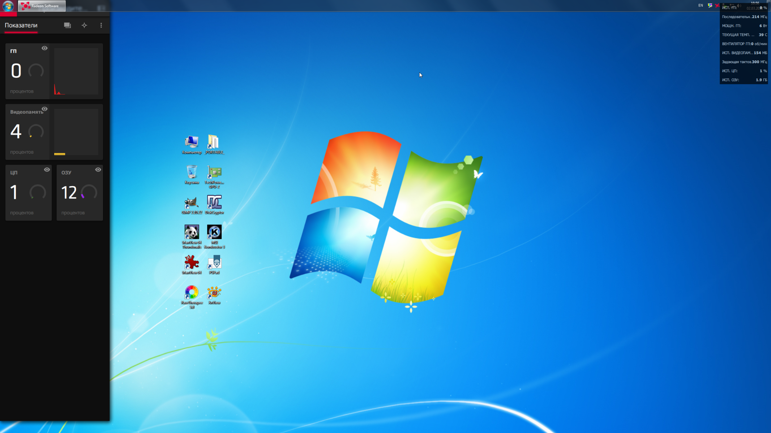The height and width of the screenshot is (433, 771).
Task: Open the Windows Start orb
Action: point(8,6)
